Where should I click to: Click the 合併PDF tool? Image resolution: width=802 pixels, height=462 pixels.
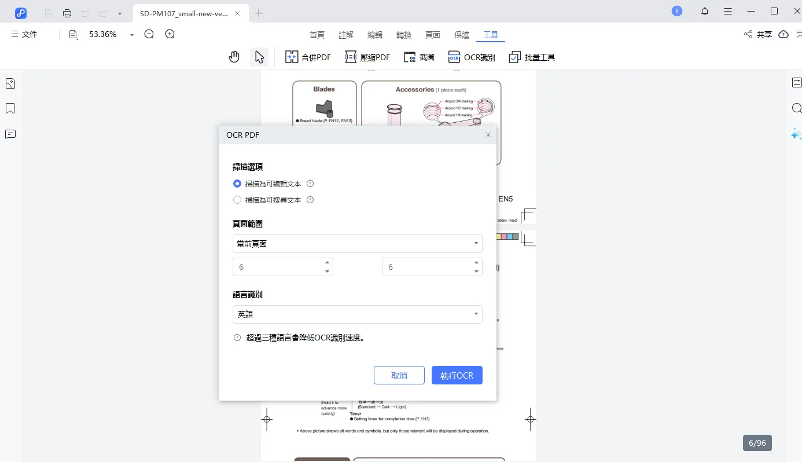[x=308, y=57]
